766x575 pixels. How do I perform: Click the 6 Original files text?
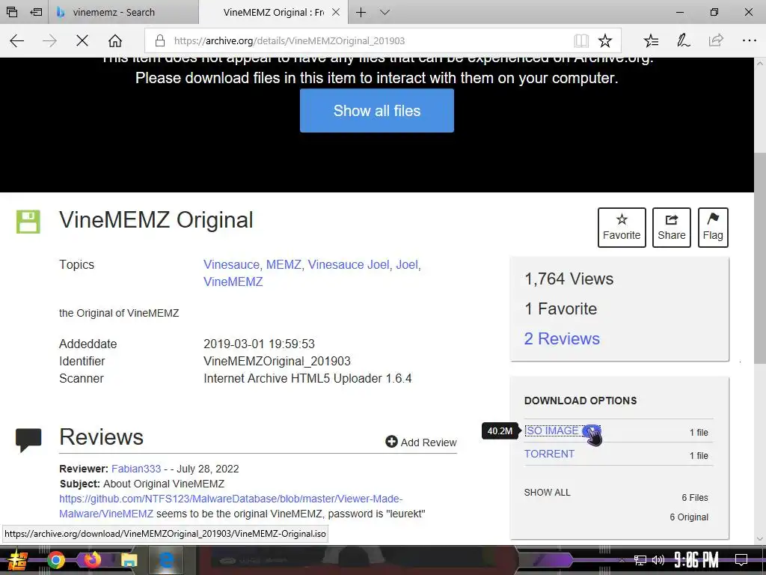[x=689, y=517]
